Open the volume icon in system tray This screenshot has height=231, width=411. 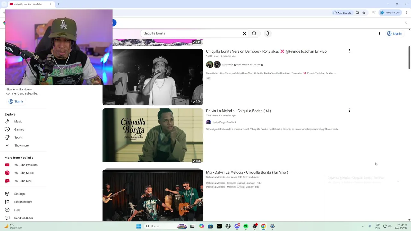tap(390, 226)
